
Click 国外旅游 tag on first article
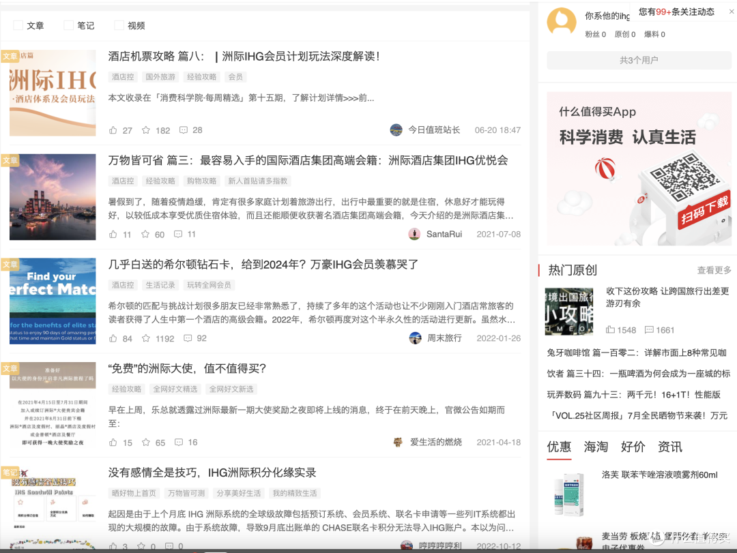click(160, 77)
